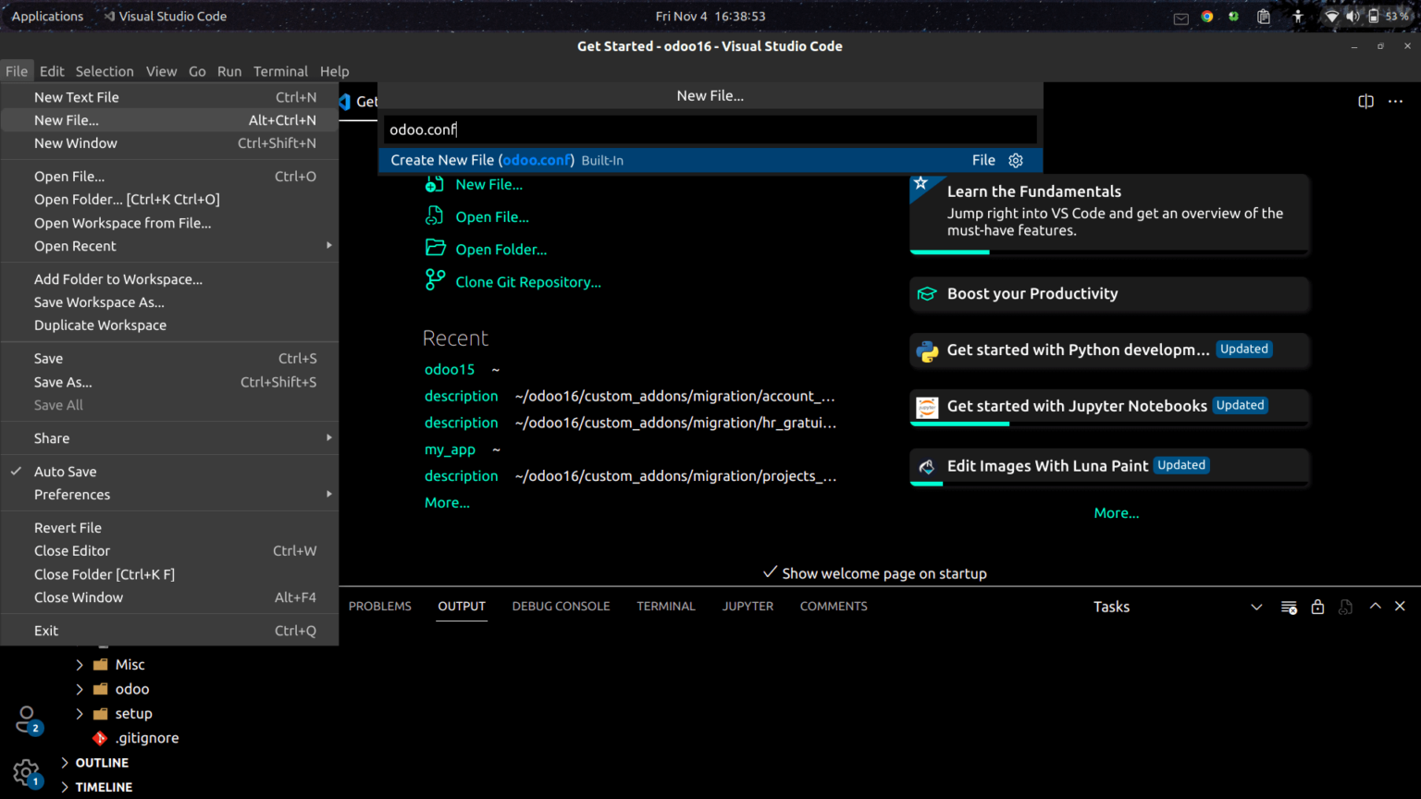
Task: Open the Run menu
Action: click(x=229, y=71)
